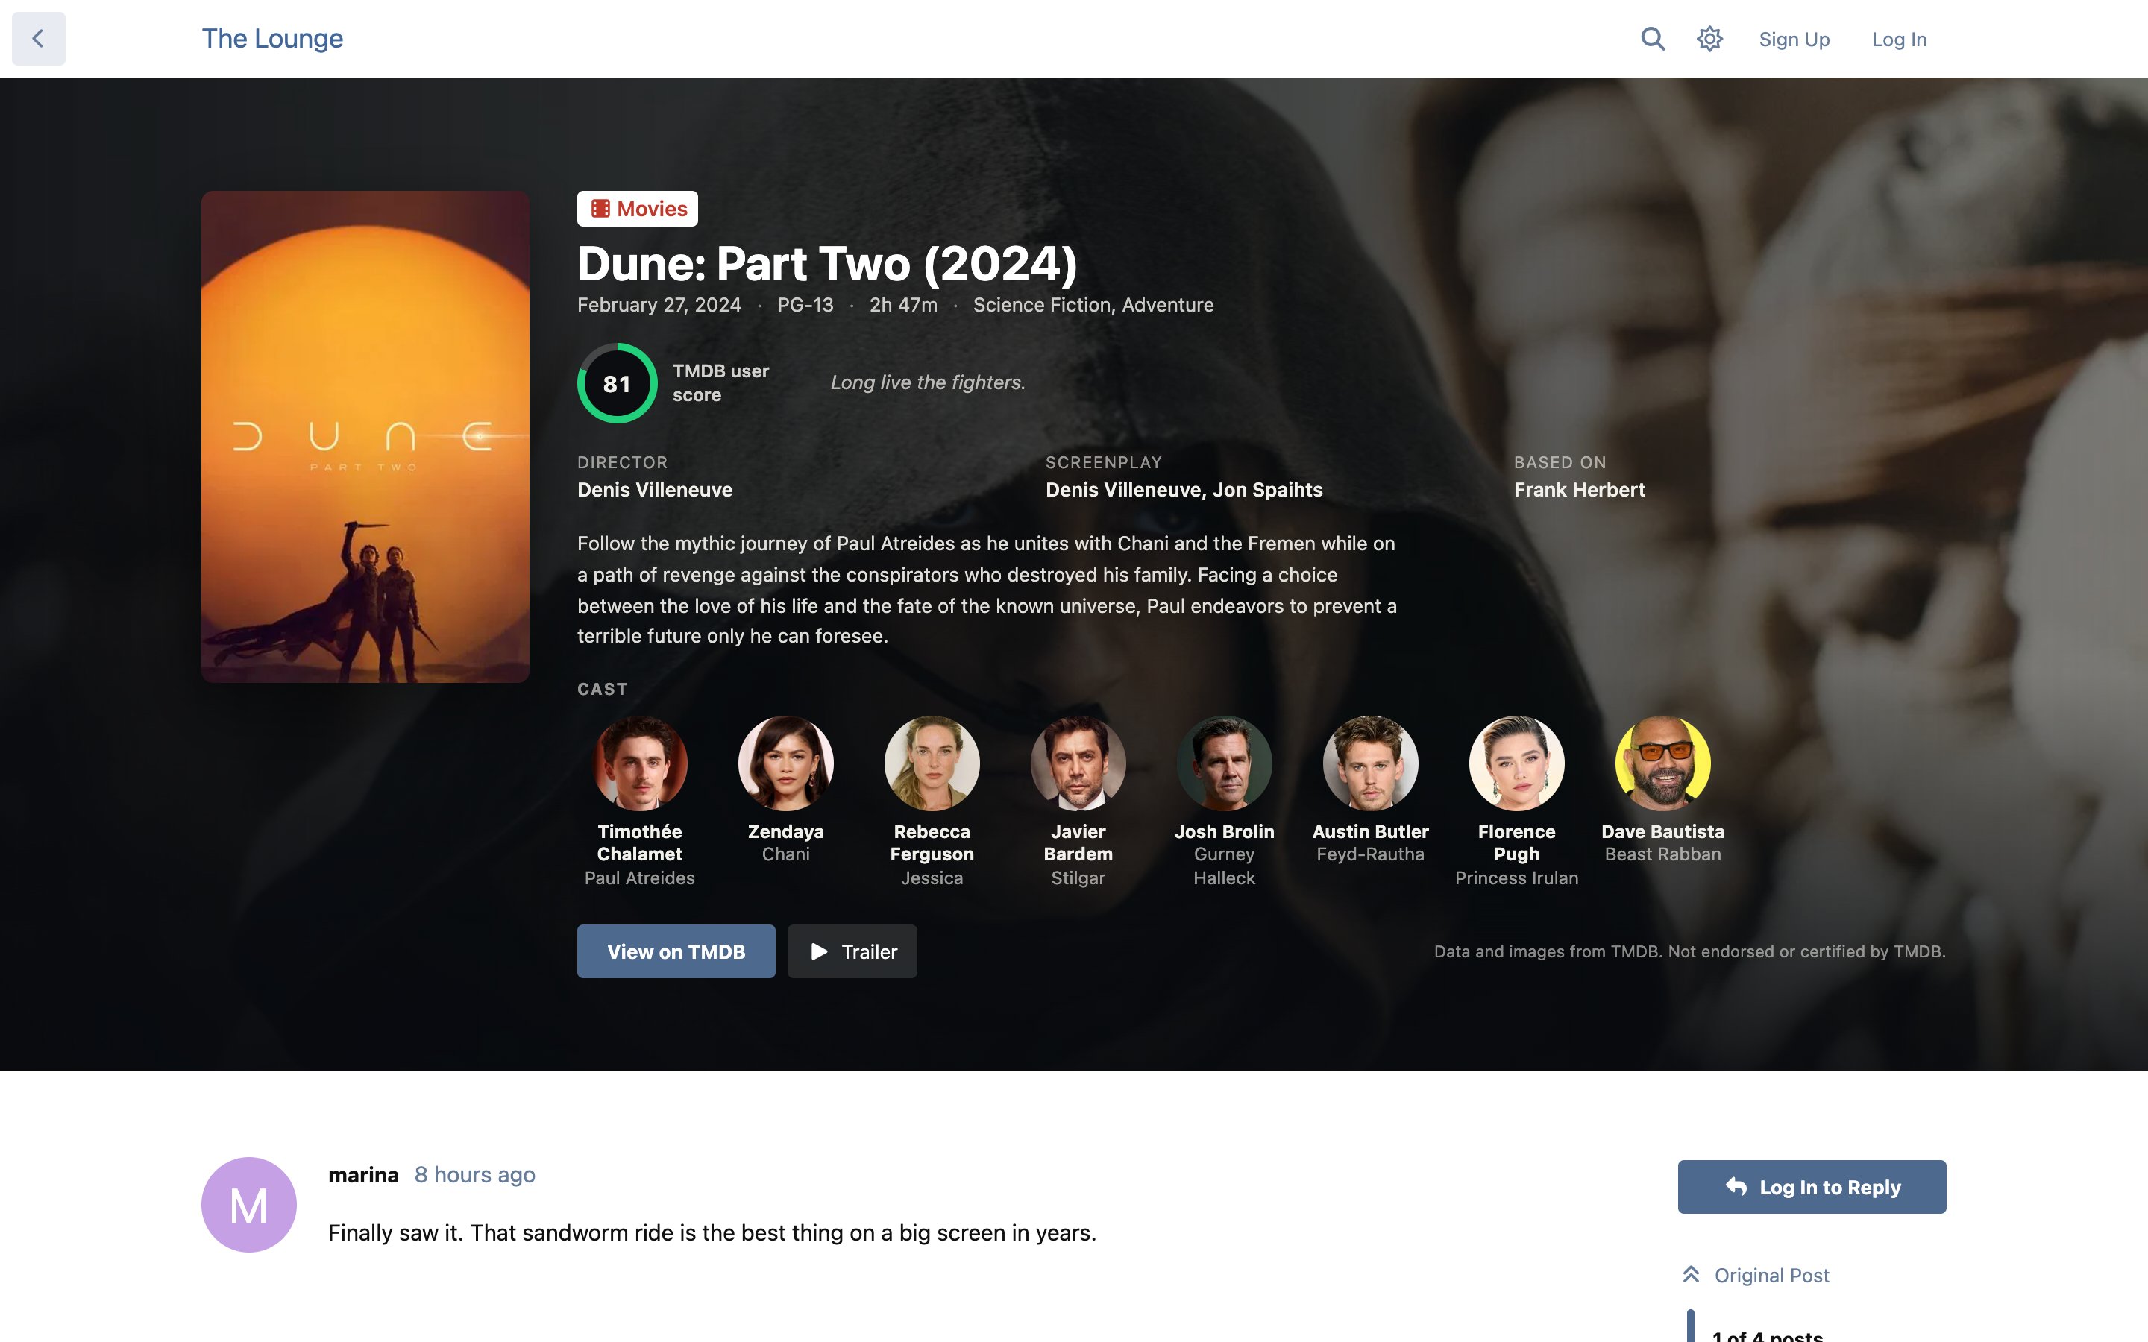Click the PG-13 rating text
This screenshot has width=2148, height=1342.
805,304
